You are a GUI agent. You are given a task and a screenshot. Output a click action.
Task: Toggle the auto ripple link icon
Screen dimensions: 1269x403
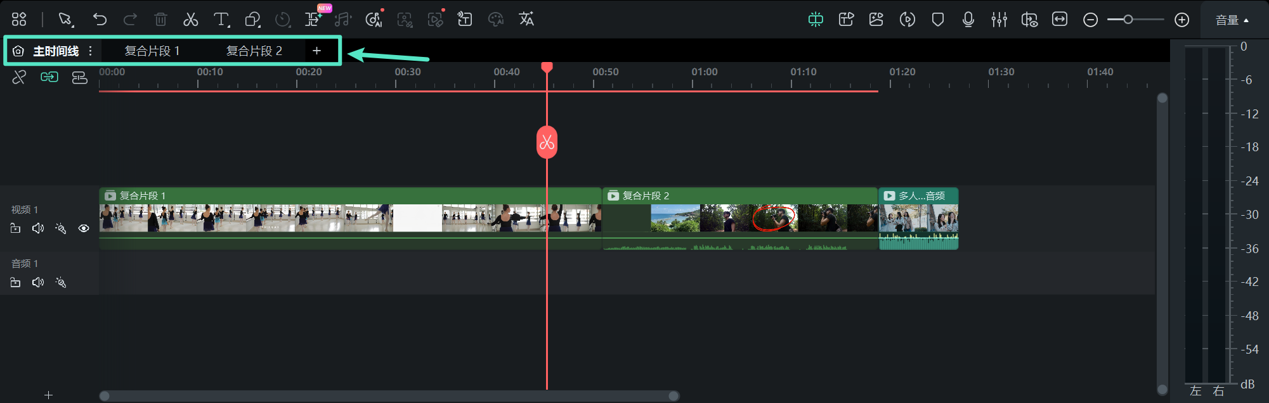49,77
